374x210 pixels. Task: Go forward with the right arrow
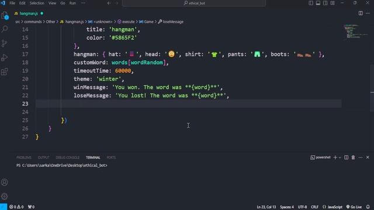(x=117, y=3)
